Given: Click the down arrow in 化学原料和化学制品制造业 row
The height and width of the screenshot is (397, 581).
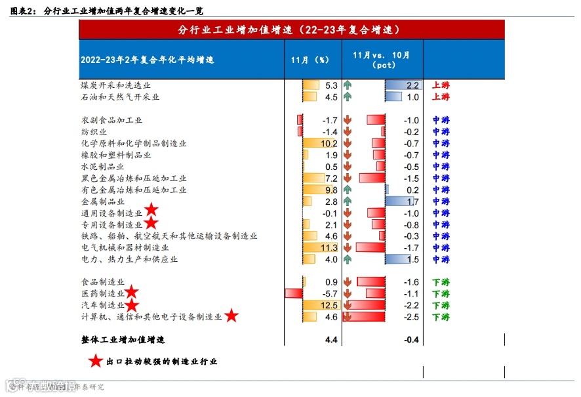Looking at the screenshot, I should [x=347, y=144].
